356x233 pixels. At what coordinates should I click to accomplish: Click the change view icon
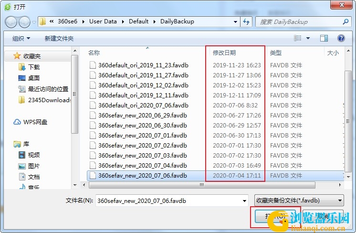pos(298,38)
